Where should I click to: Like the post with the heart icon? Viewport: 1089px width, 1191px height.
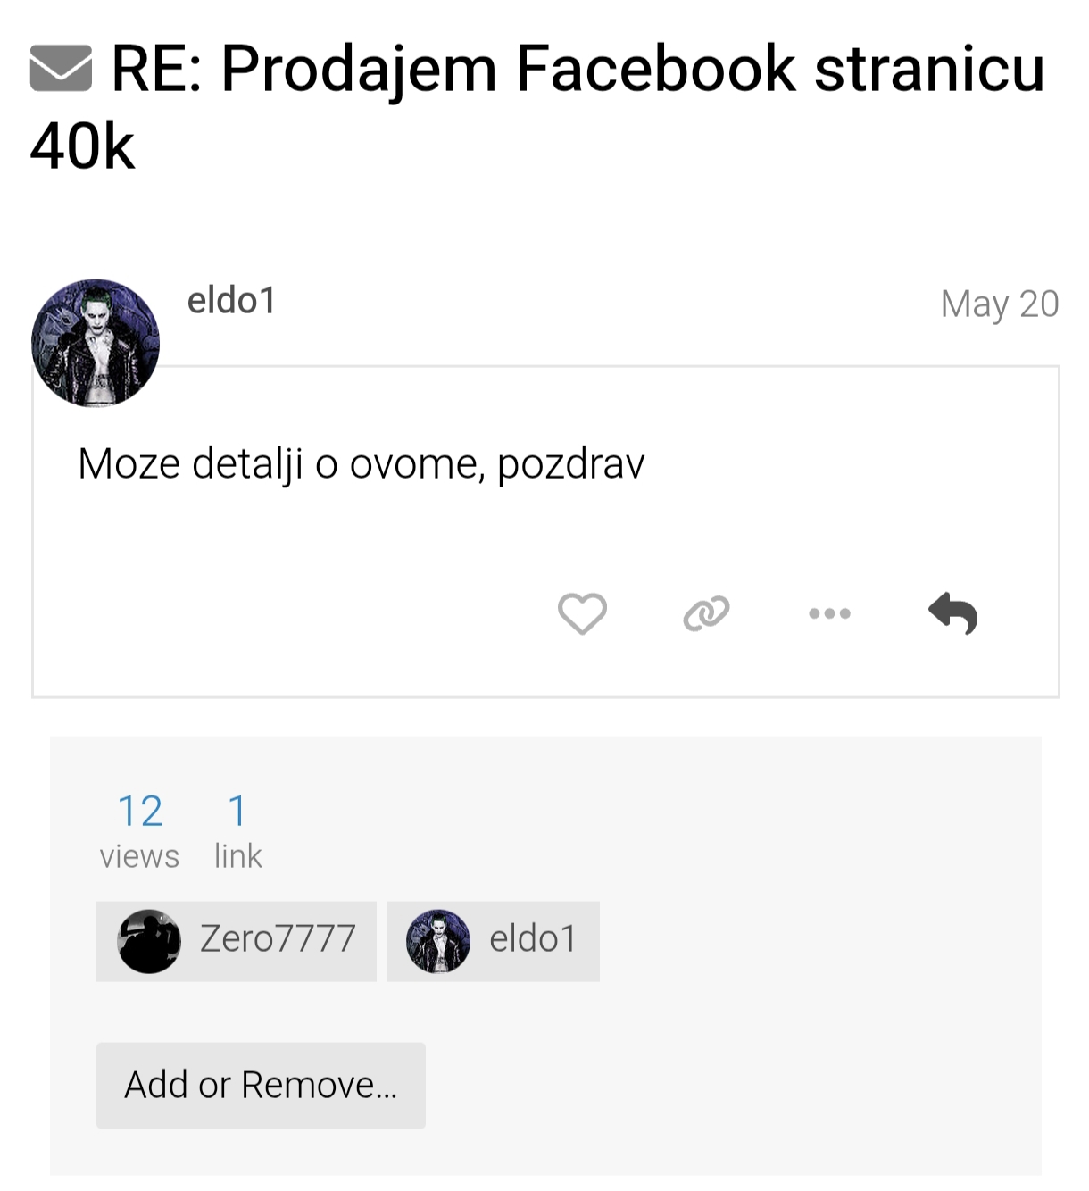[582, 613]
